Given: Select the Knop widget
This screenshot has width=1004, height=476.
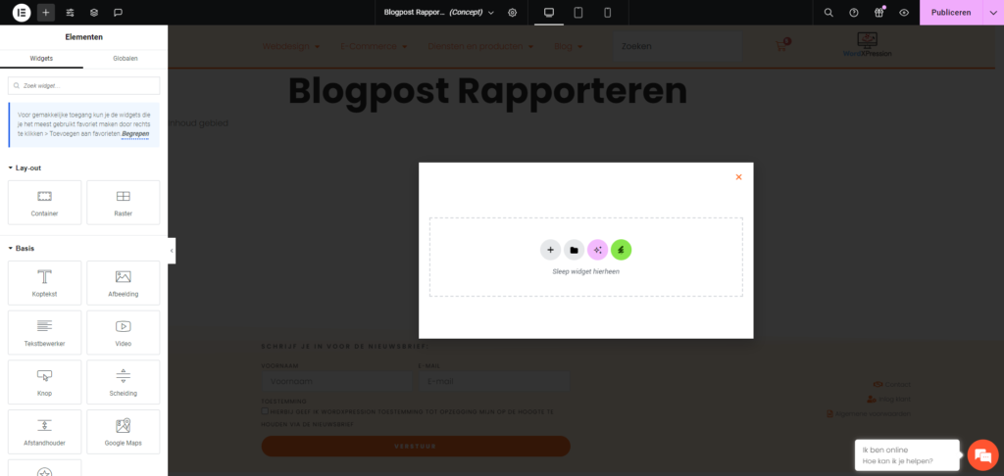Looking at the screenshot, I should (45, 382).
